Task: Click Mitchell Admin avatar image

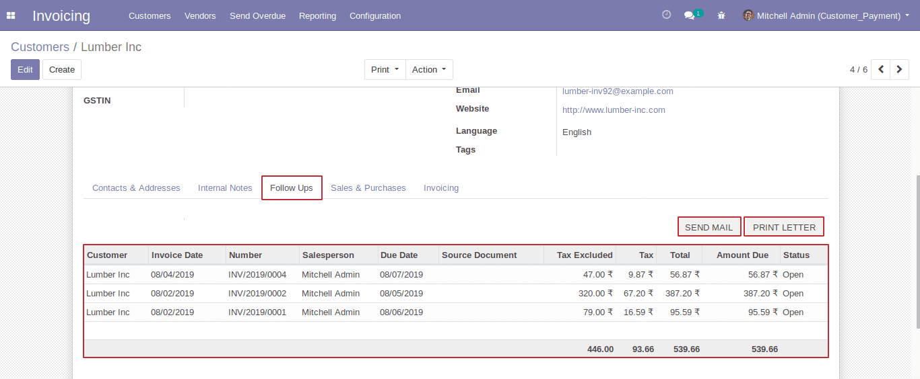Action: click(748, 15)
